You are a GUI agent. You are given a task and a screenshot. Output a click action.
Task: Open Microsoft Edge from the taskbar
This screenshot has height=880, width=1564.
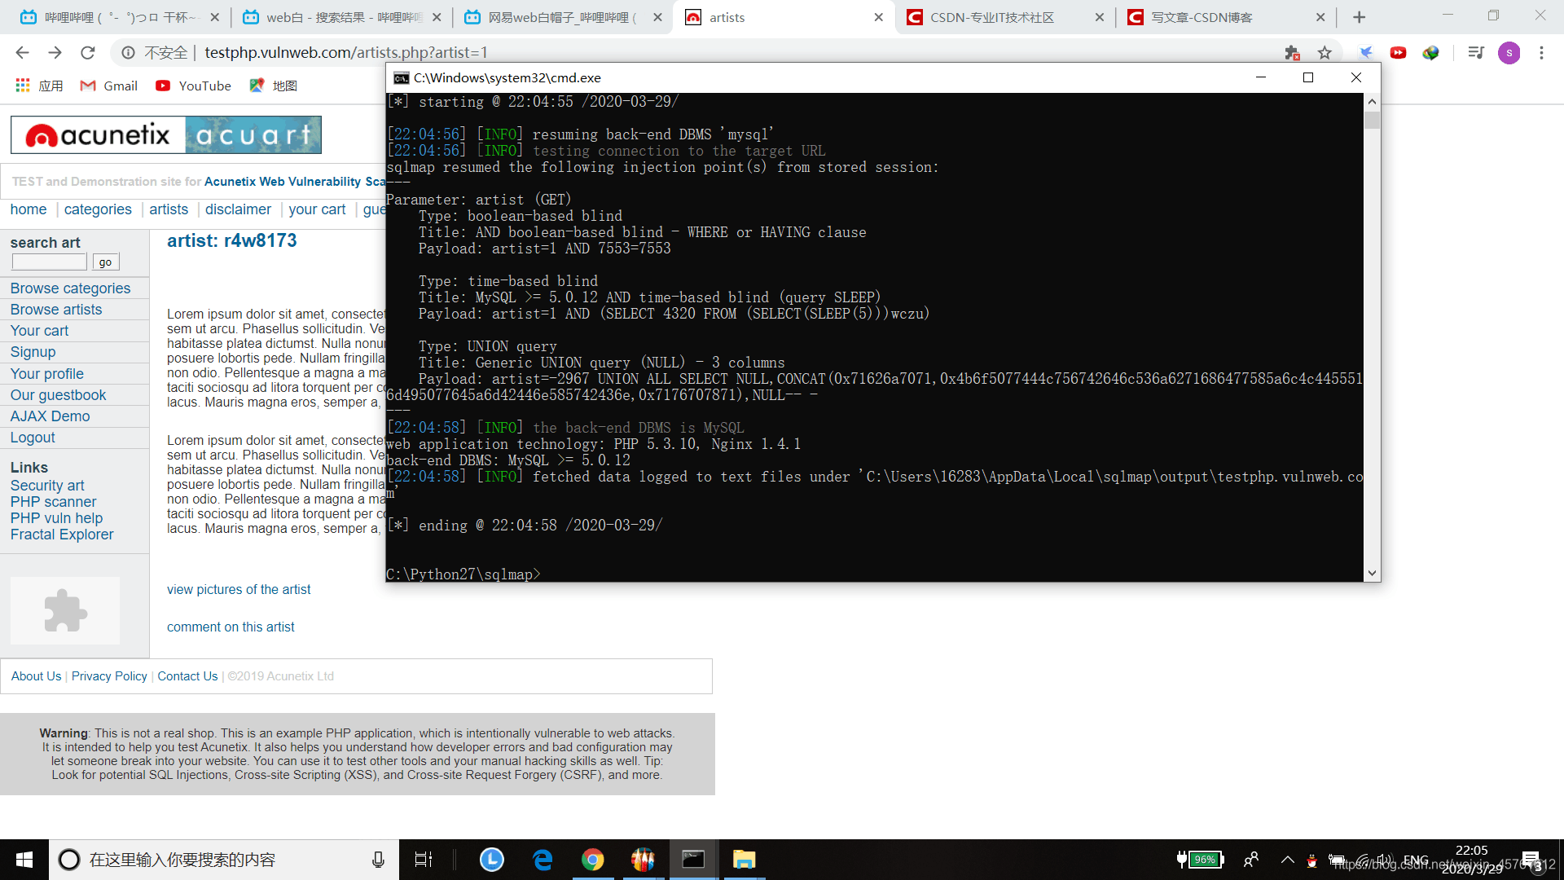(543, 860)
